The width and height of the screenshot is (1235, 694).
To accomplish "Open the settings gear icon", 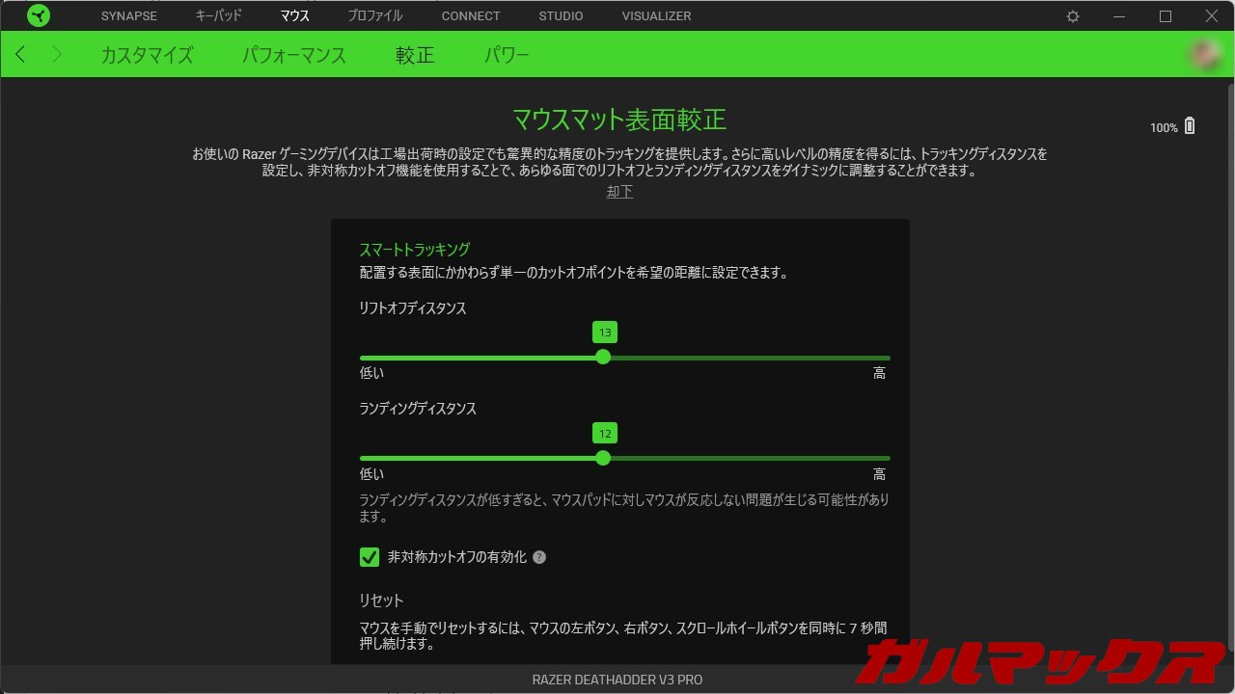I will [x=1073, y=16].
